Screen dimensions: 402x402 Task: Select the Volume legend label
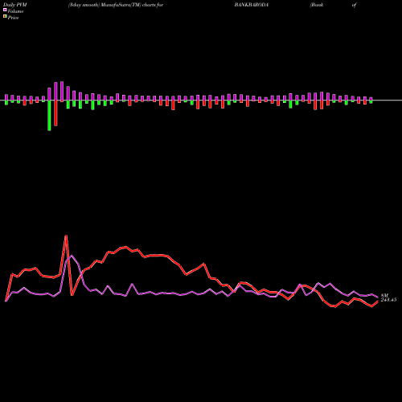point(15,11)
